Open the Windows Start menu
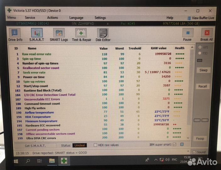This screenshot has height=170, width=221. click(x=15, y=161)
